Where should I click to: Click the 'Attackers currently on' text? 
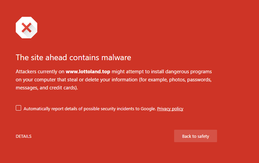tap(40, 72)
